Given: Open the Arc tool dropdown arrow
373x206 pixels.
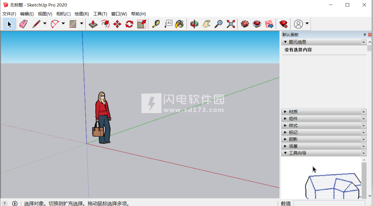Looking at the screenshot, I should [x=63, y=24].
